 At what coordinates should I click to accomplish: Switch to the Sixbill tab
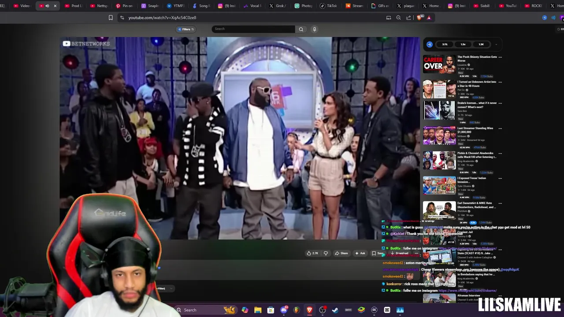482,6
